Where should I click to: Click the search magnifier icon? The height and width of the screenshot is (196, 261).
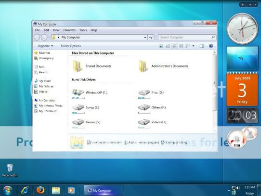tap(213, 37)
